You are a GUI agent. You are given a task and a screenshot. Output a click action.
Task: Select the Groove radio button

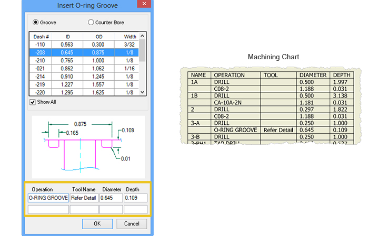(36, 23)
